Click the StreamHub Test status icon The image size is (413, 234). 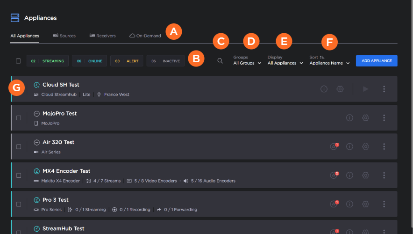(x=36, y=229)
